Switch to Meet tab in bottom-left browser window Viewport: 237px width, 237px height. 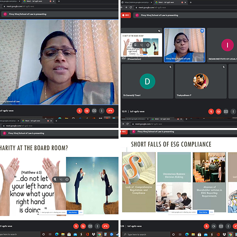[37, 121]
